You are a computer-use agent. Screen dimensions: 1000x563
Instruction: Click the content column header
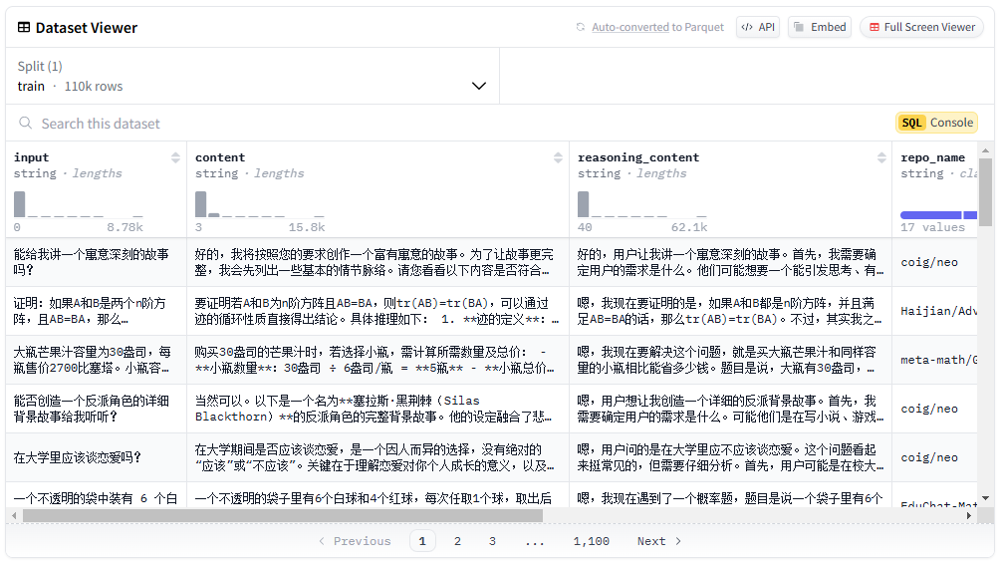coord(220,157)
